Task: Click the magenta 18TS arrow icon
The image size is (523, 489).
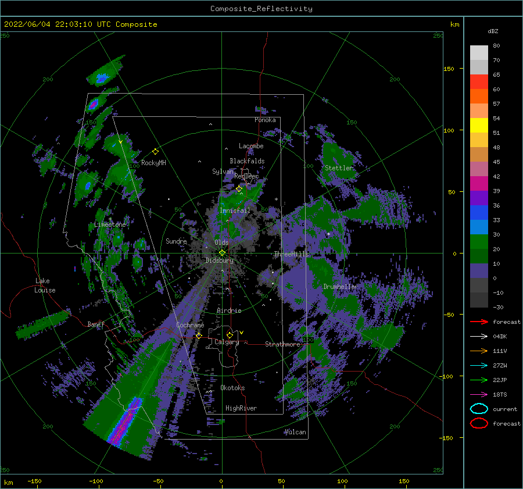Action: [x=479, y=395]
